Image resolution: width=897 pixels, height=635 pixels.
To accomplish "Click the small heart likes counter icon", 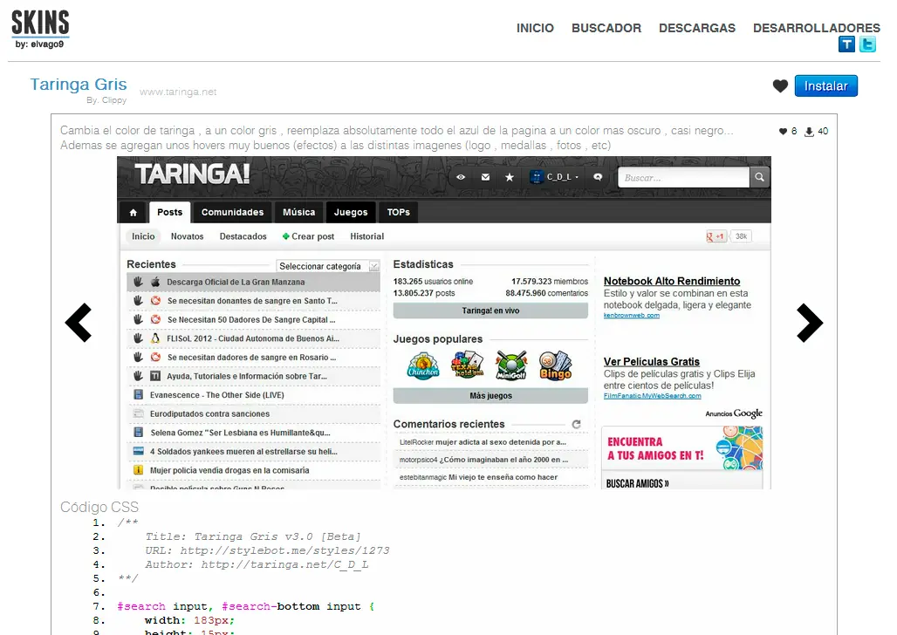I will (784, 132).
